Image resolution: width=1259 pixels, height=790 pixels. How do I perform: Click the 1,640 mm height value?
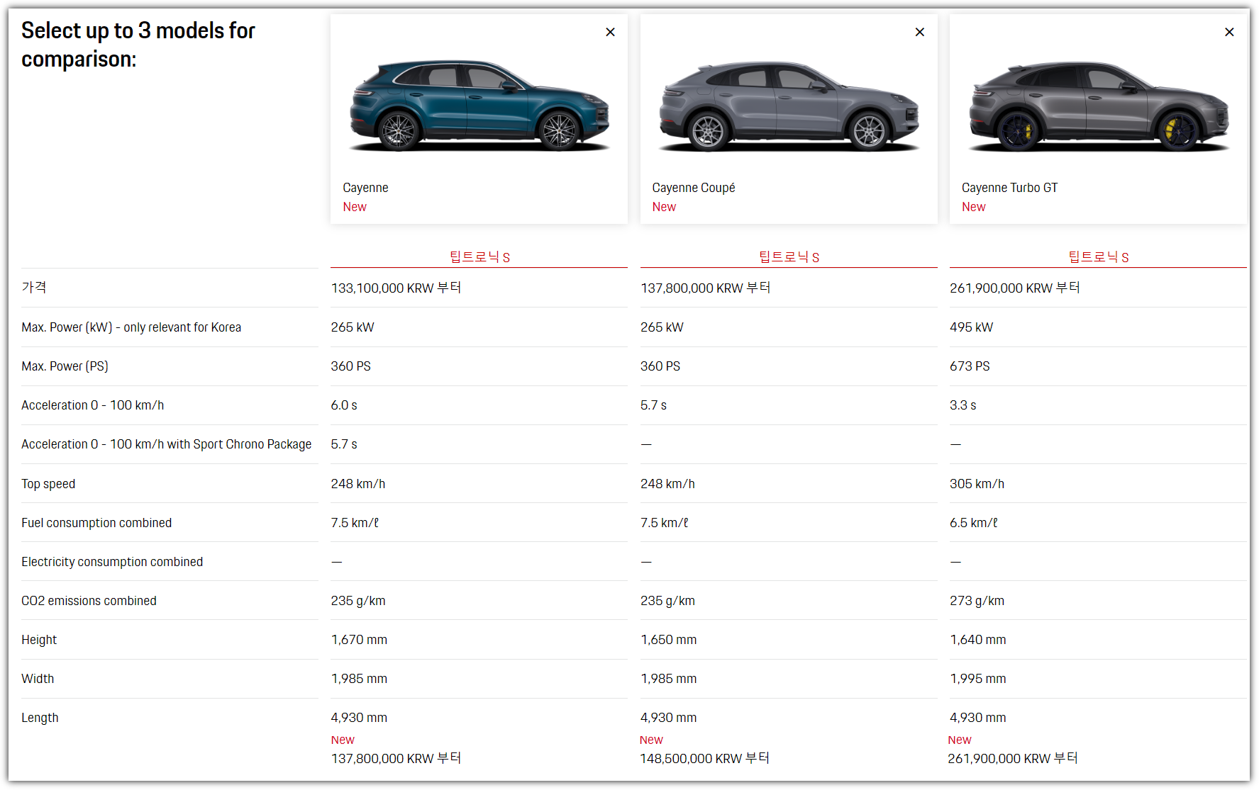pyautogui.click(x=977, y=640)
